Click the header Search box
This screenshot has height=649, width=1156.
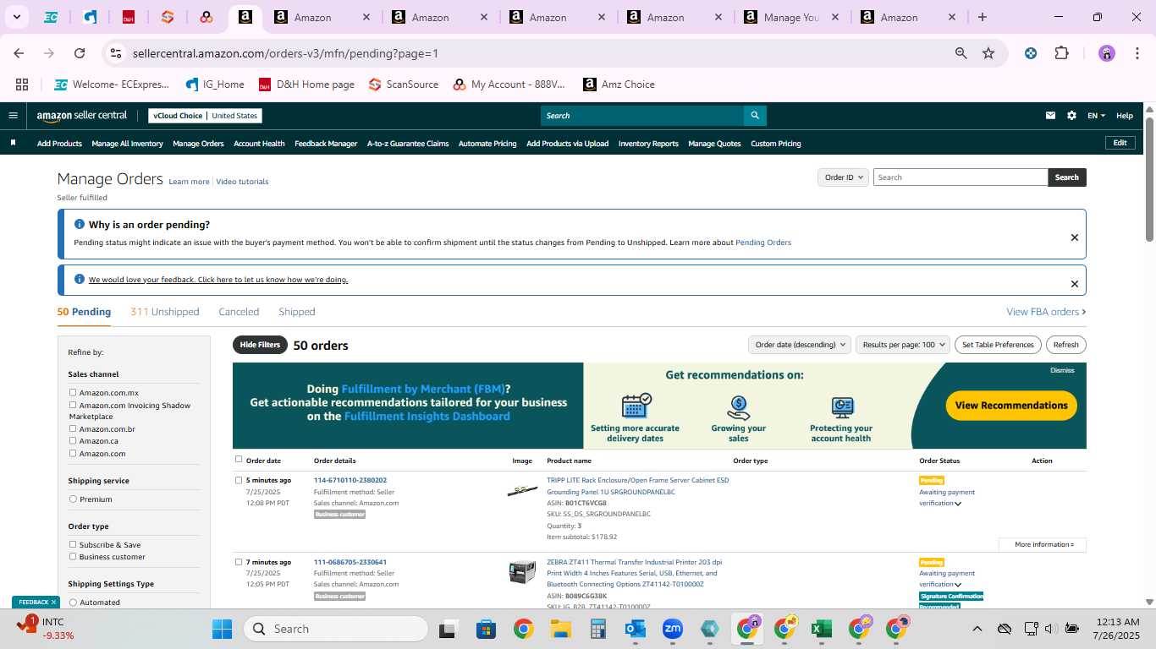(642, 116)
